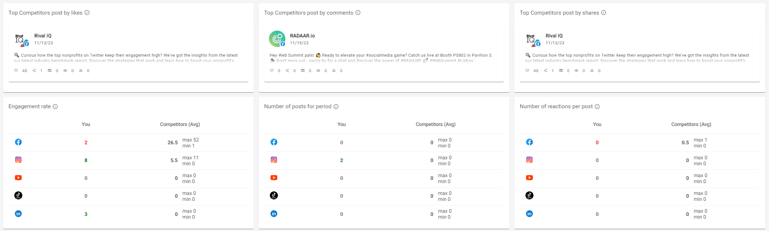Open Rival IQ name in top likes post

[43, 36]
